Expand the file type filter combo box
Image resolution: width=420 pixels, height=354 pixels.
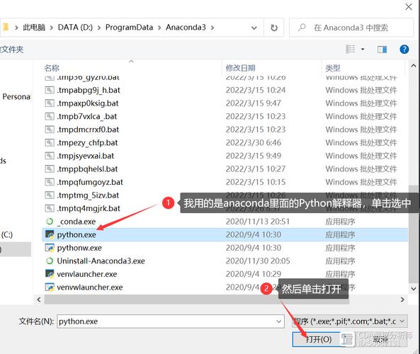(350, 321)
